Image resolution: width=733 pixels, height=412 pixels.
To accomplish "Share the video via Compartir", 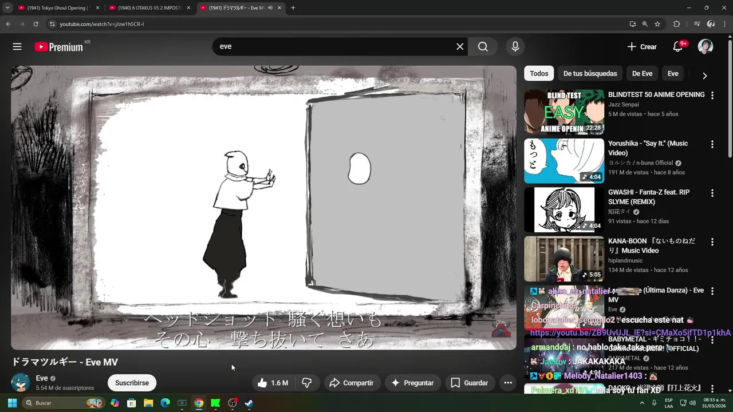I will click(352, 383).
